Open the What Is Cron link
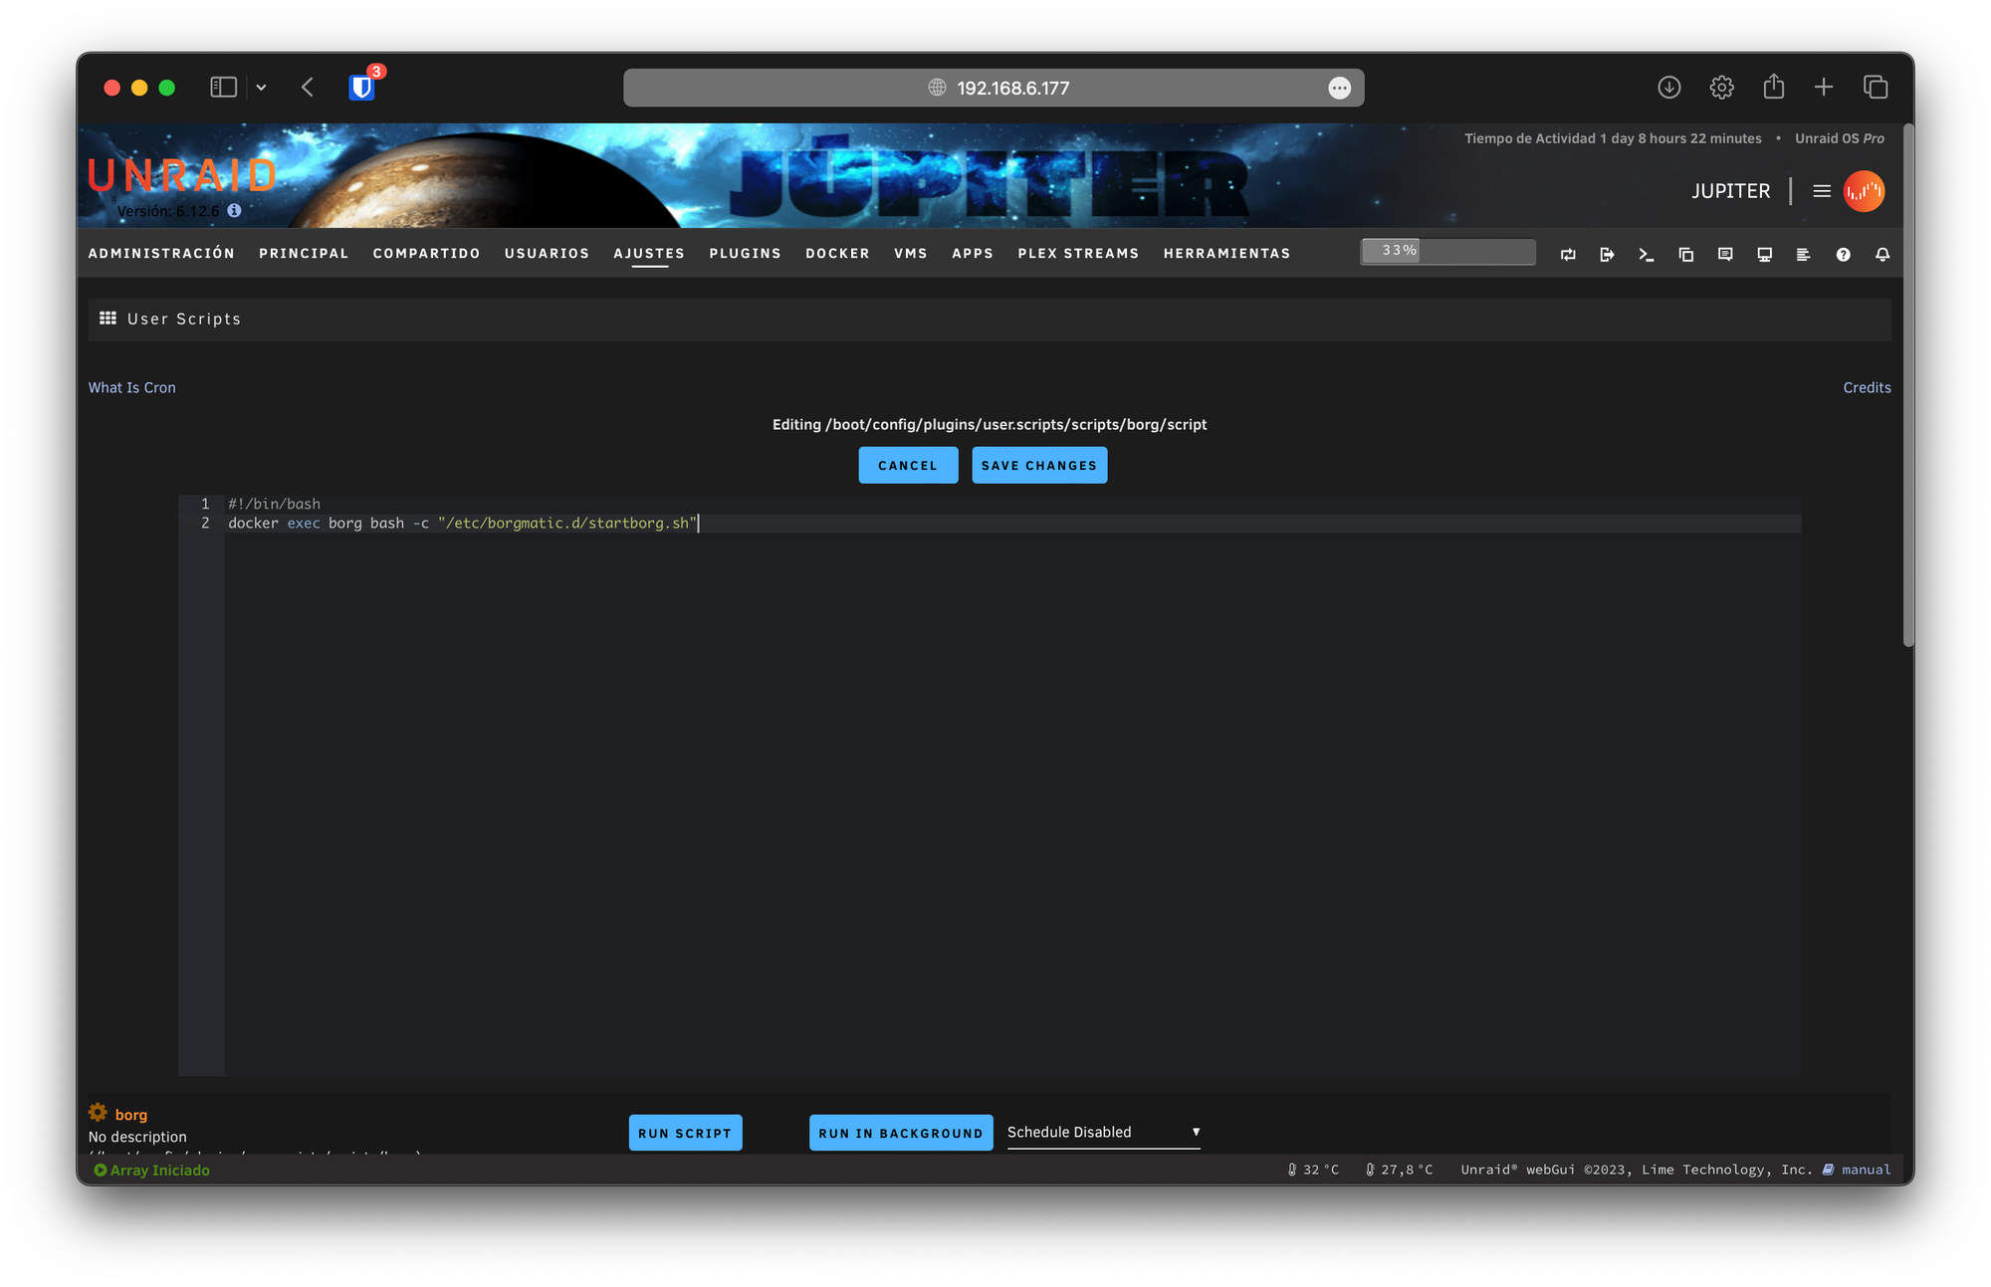Screen dimensions: 1991x1287 [131, 387]
